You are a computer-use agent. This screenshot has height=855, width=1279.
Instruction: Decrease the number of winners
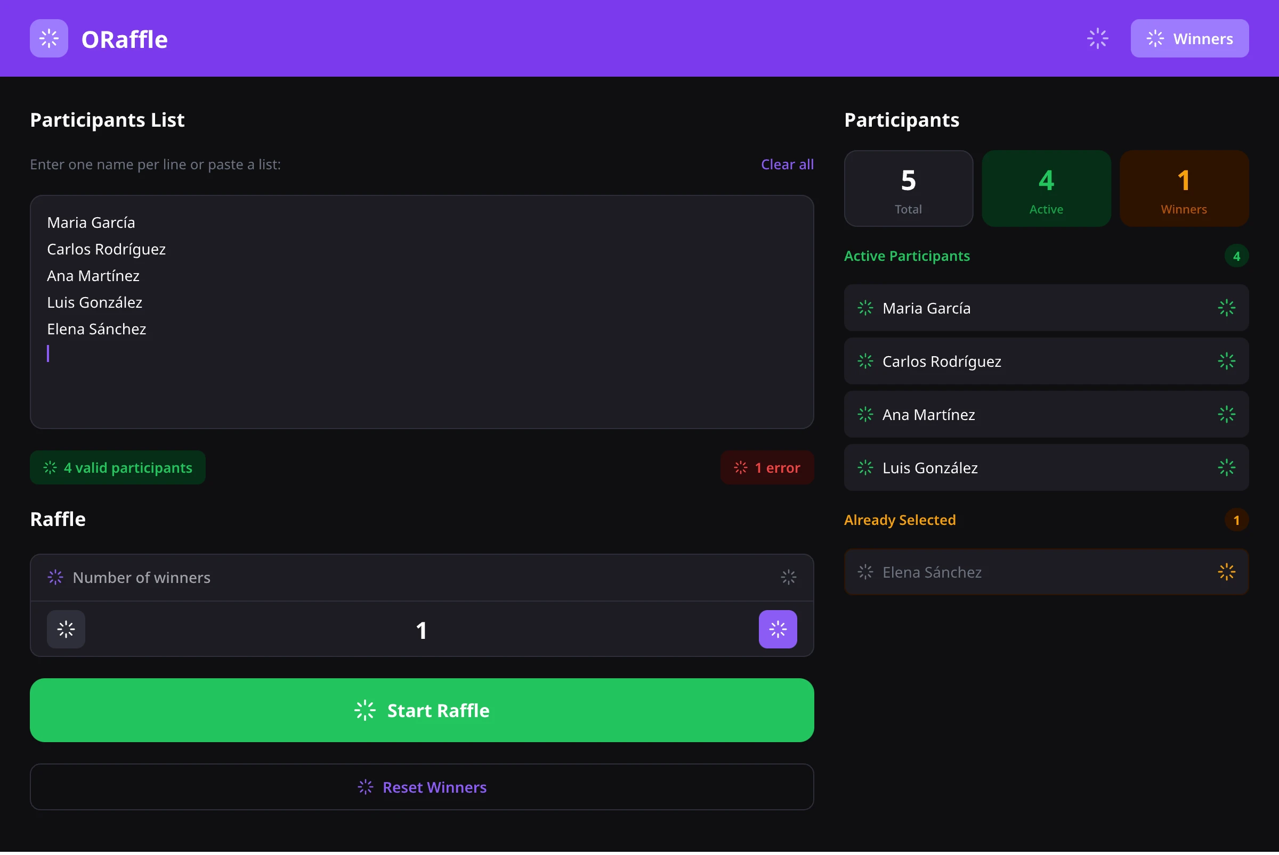[66, 629]
